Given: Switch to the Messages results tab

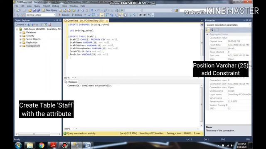Looking at the screenshot, I should coord(71,82).
